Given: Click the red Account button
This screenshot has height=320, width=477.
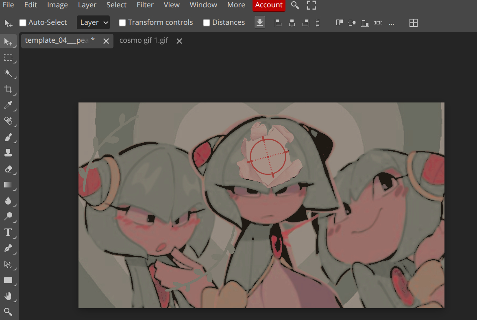Looking at the screenshot, I should [269, 5].
